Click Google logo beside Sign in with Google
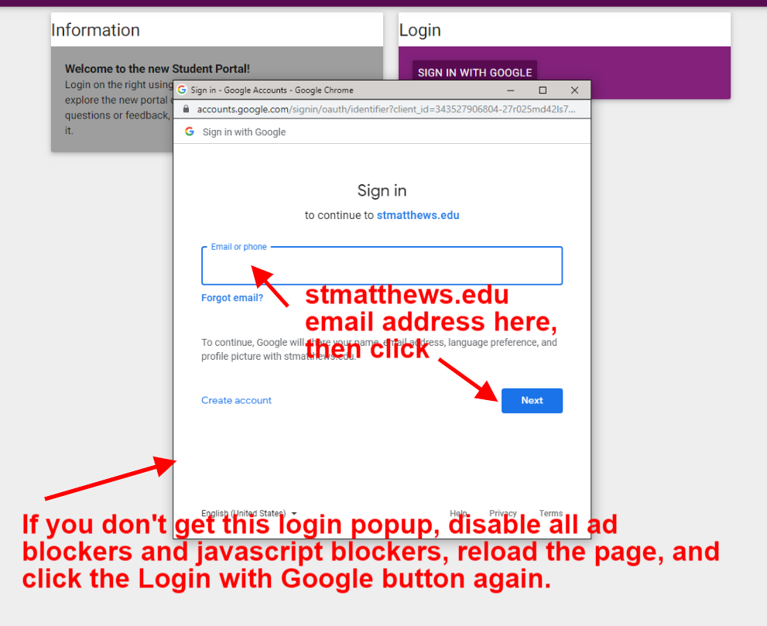The width and height of the screenshot is (767, 626). click(x=190, y=132)
